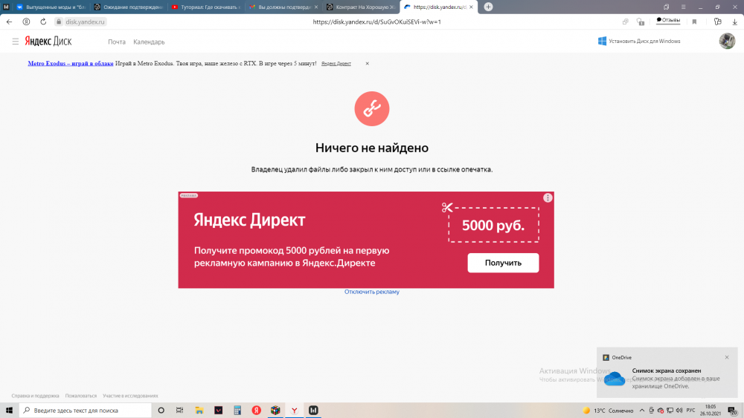744x418 pixels.
Task: Show hidden system tray icons
Action: click(642, 411)
